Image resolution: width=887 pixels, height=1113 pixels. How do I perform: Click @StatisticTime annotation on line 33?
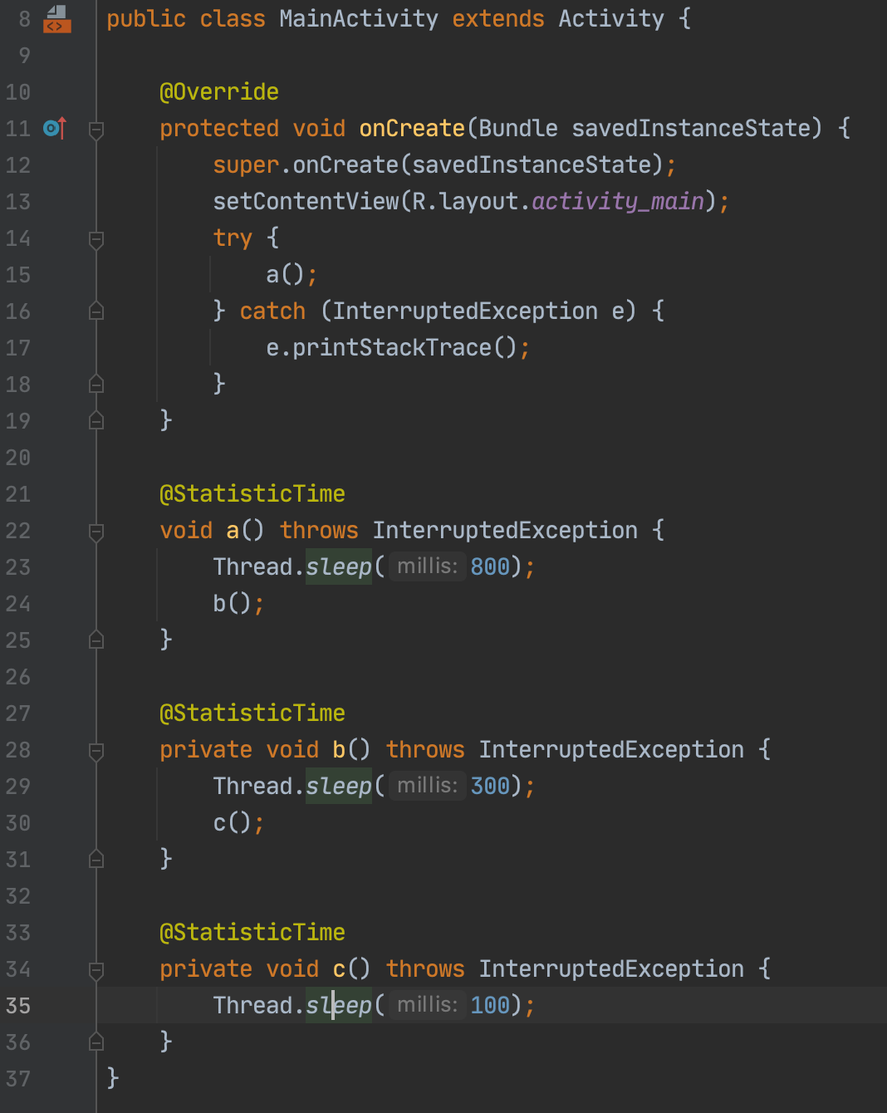(x=252, y=932)
